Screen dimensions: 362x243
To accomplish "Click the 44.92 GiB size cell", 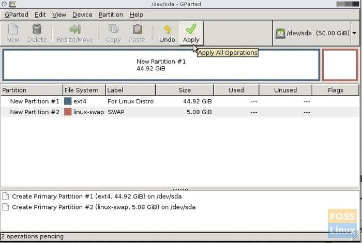I will (x=198, y=101).
